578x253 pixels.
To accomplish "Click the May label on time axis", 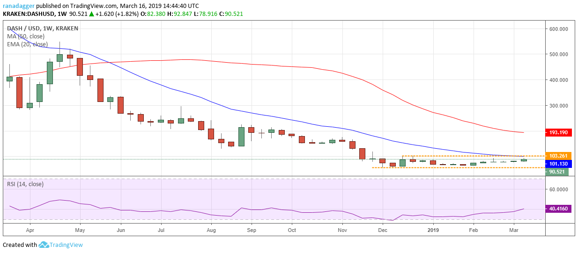I will pos(80,230).
